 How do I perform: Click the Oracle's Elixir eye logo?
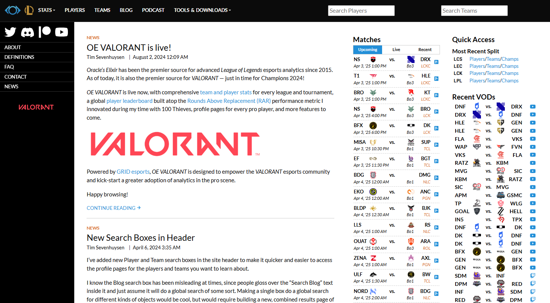(x=12, y=10)
